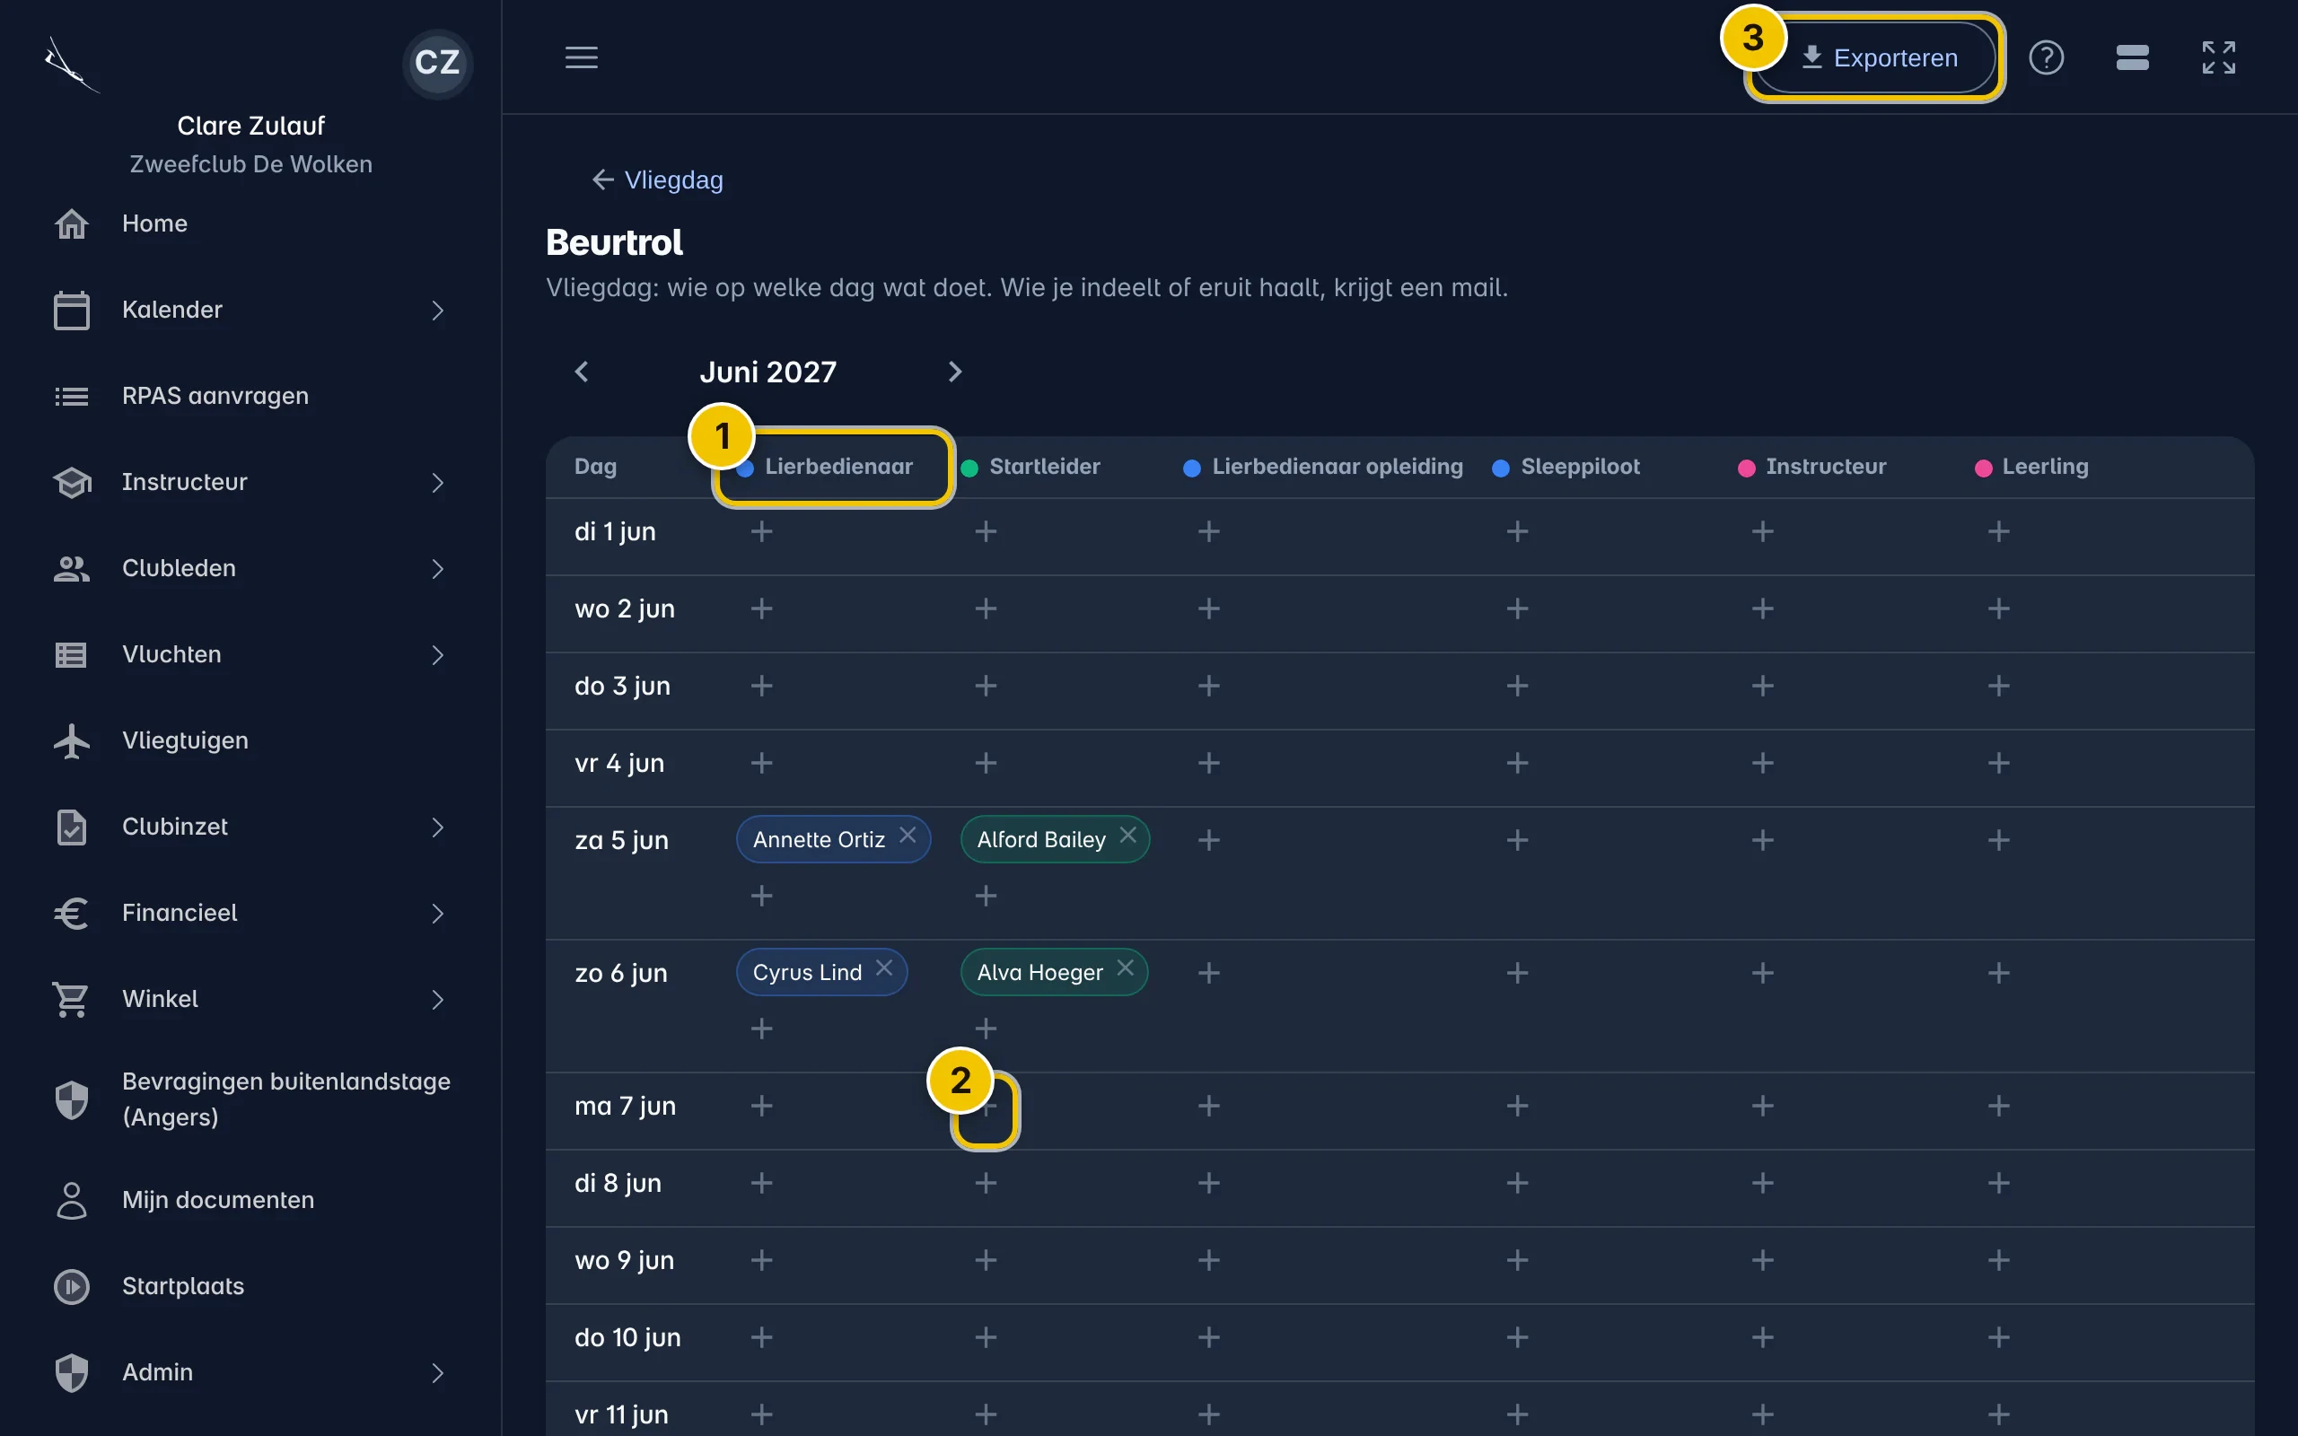Remove Annette Ortiz from za 5 jun
The height and width of the screenshot is (1436, 2298).
[908, 835]
